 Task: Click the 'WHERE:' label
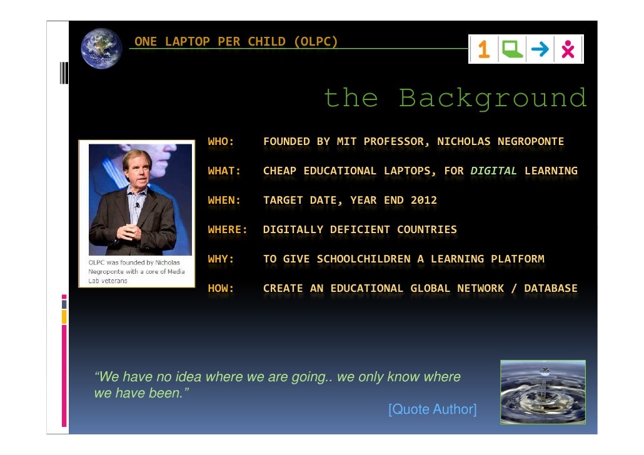[228, 229]
